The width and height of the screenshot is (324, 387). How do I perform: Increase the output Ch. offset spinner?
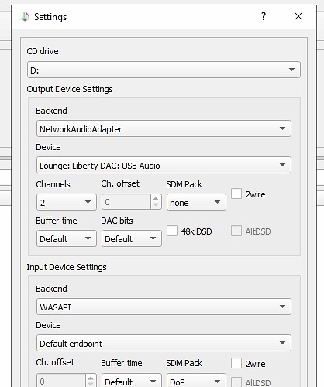point(156,199)
